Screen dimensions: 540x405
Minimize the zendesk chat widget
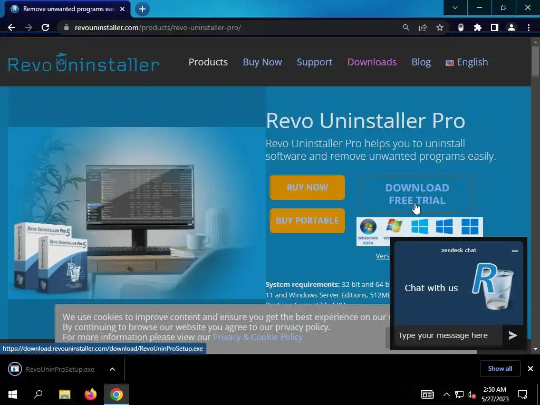(x=515, y=250)
